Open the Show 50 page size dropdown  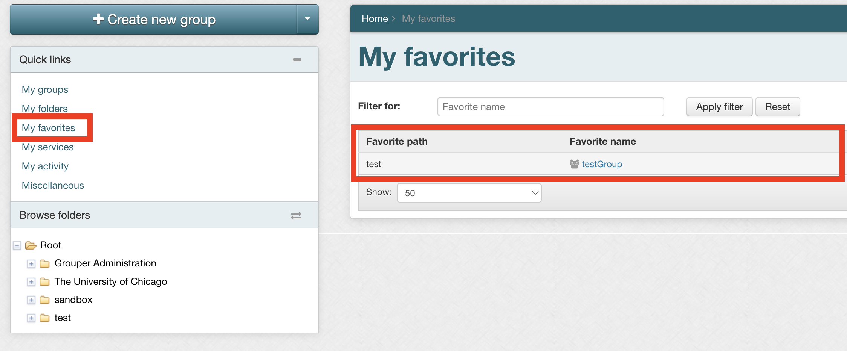click(469, 193)
